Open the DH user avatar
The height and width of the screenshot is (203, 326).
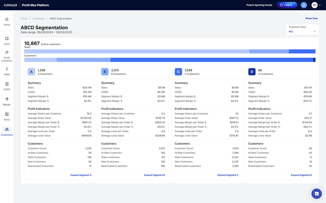[x=314, y=5]
